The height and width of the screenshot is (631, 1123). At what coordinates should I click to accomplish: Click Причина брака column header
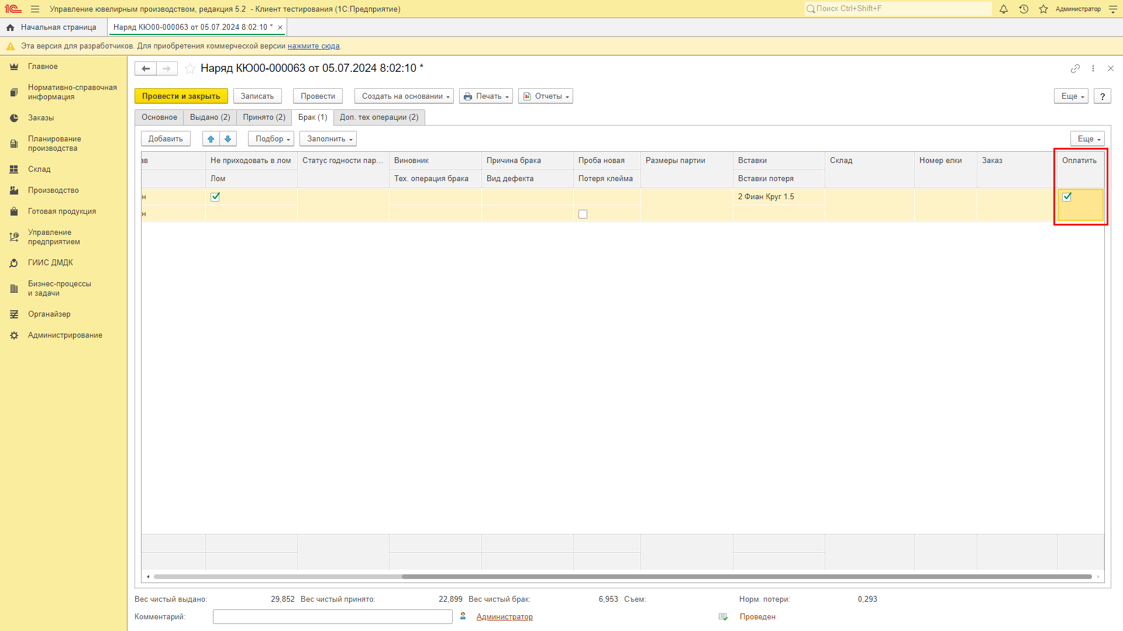pos(527,161)
